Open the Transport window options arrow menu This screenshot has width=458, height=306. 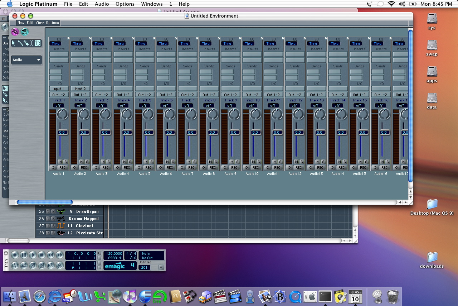click(x=161, y=267)
